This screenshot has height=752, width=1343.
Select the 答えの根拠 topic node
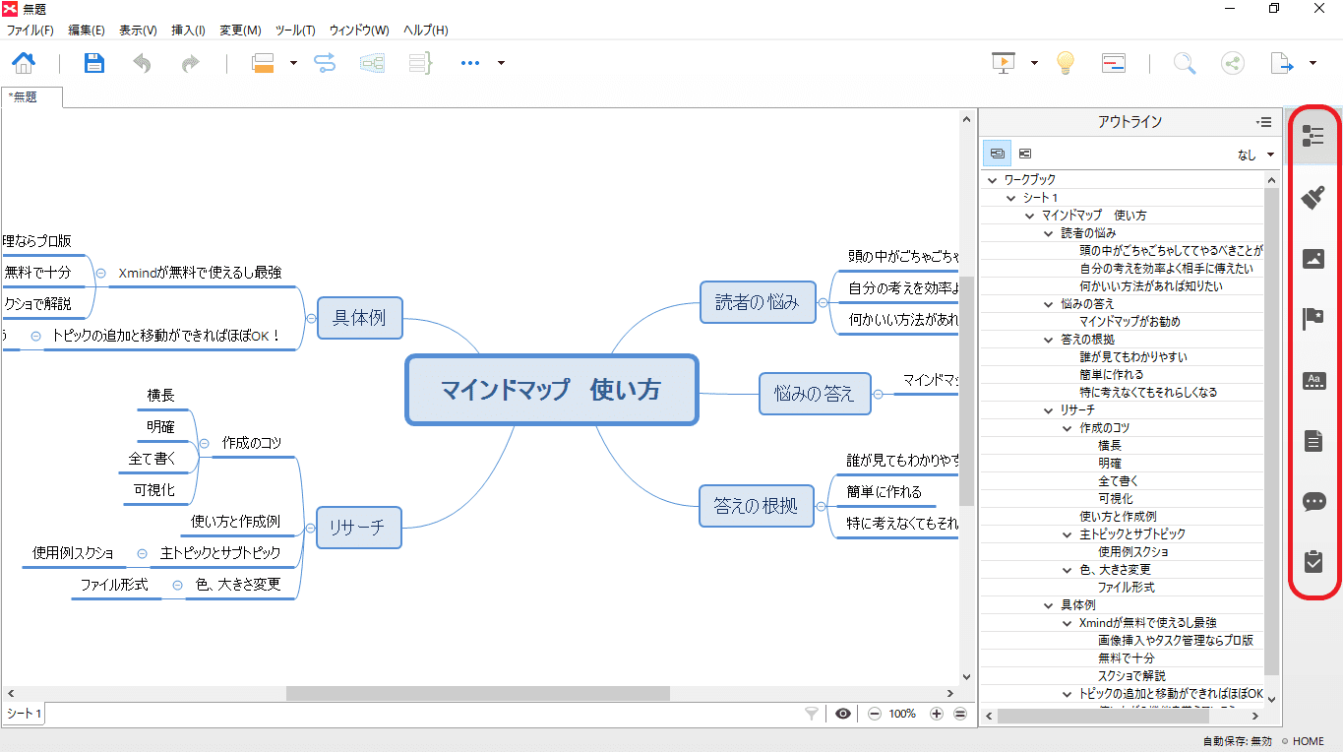click(x=756, y=507)
